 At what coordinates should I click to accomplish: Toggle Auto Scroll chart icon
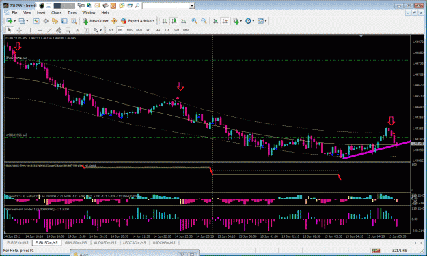click(215, 21)
